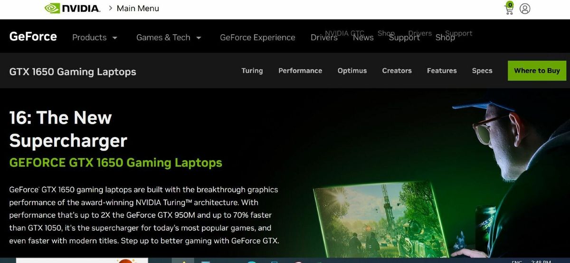Open the Drivers link in navigation
Screen dimensions: 570x263
click(x=324, y=38)
